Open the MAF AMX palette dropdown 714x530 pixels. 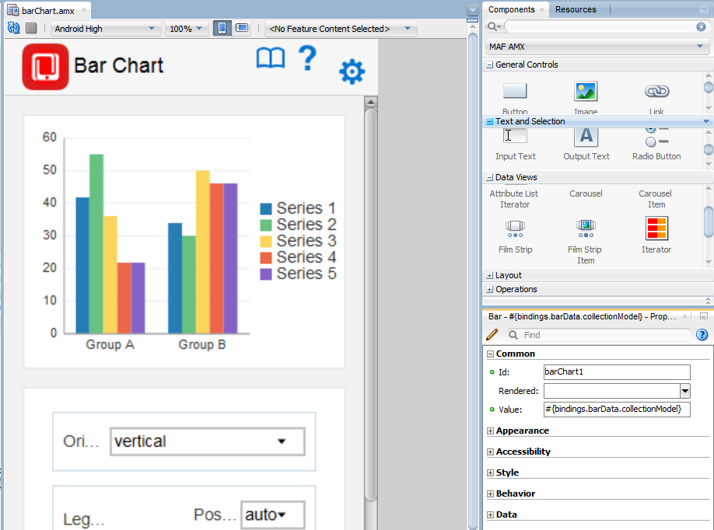coord(597,47)
